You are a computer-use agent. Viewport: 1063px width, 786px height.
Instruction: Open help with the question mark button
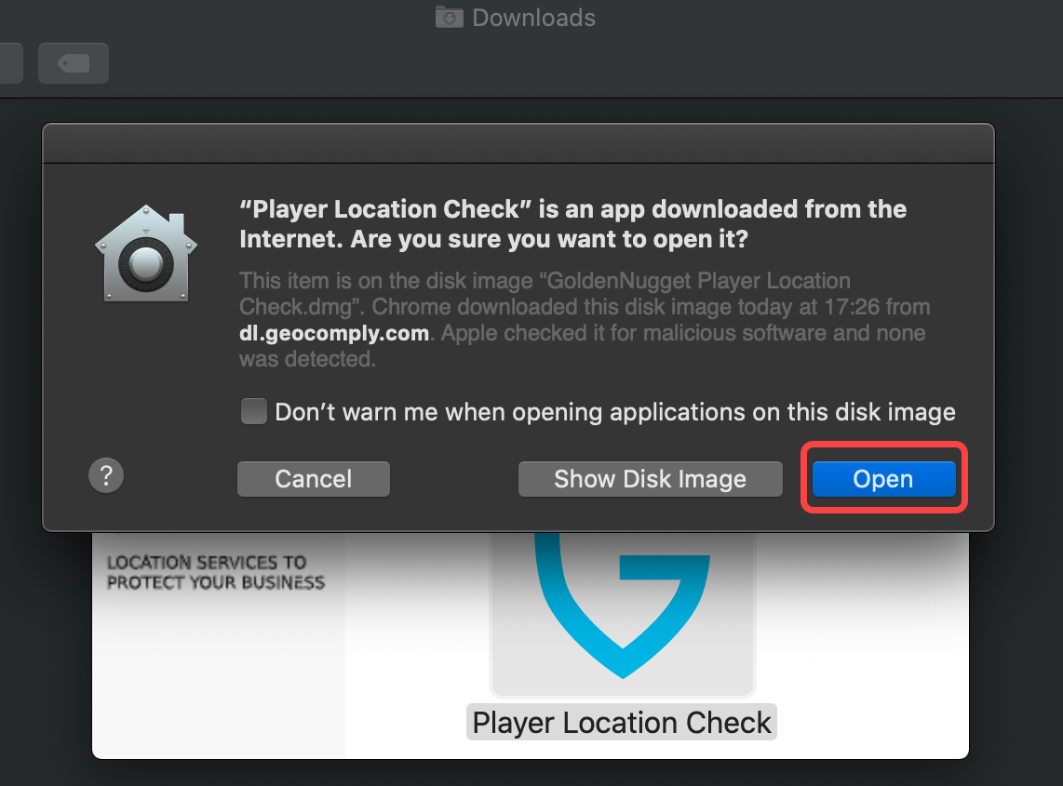point(106,475)
